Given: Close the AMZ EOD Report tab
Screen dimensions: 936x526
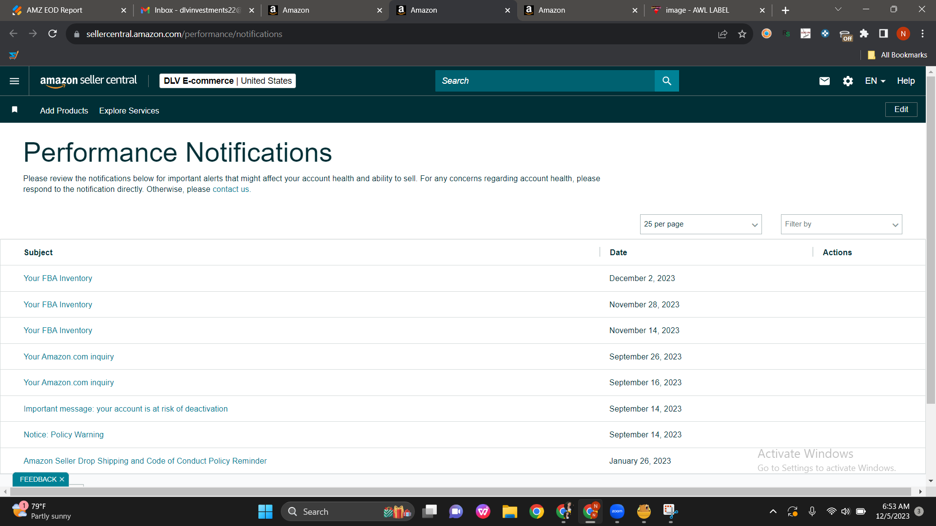Looking at the screenshot, I should coord(123,10).
